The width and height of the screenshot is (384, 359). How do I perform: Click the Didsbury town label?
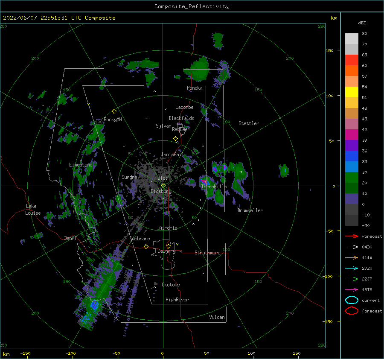pos(161,191)
